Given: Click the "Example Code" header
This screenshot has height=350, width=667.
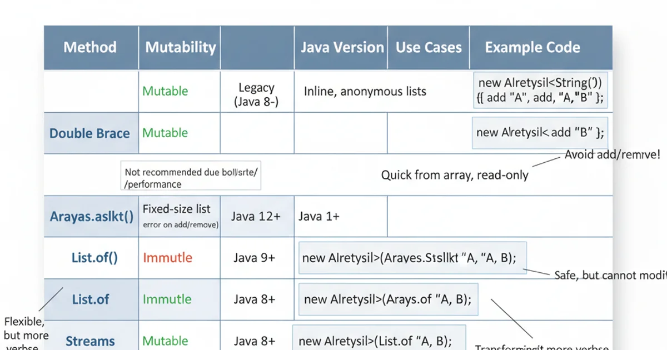Looking at the screenshot, I should pos(532,47).
